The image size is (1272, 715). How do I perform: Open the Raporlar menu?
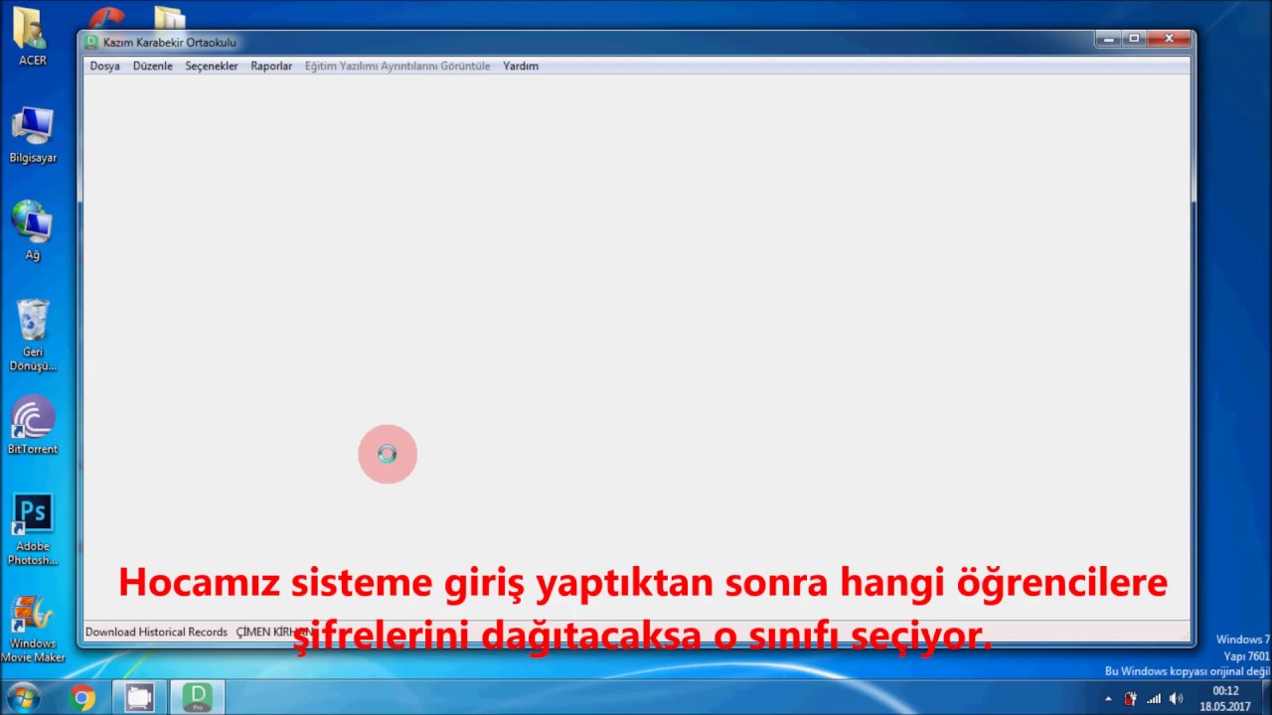click(x=271, y=66)
